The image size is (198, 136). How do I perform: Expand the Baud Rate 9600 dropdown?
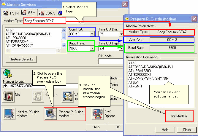(92, 48)
